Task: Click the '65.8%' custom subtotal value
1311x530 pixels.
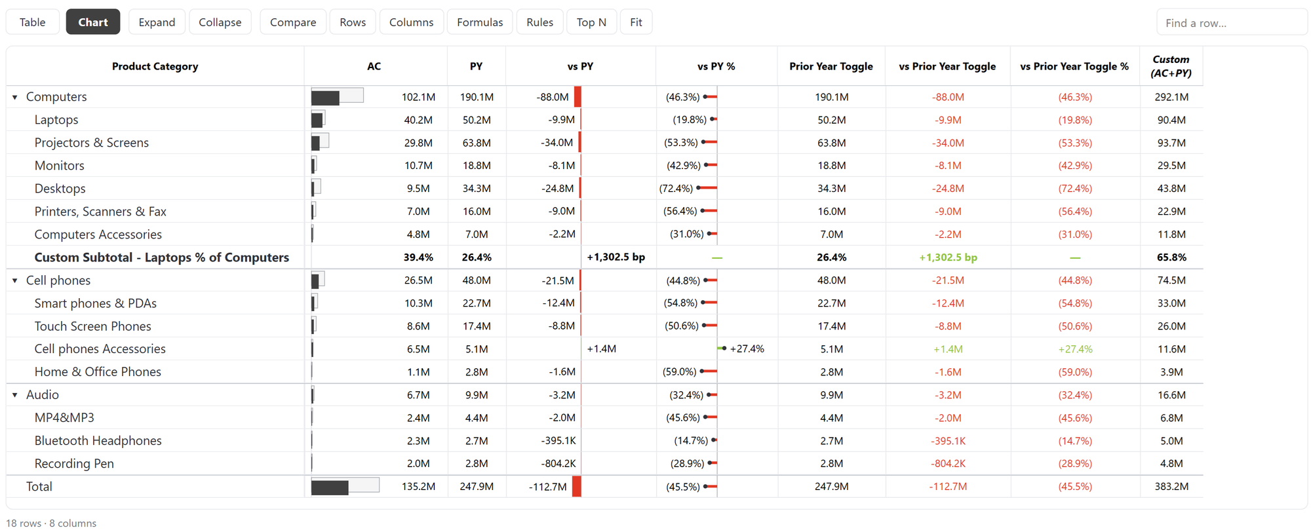Action: coord(1171,257)
